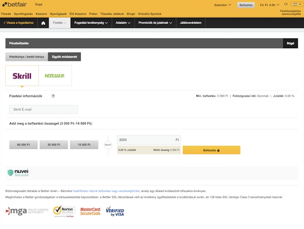Select the Skrill payment method

coord(22,76)
